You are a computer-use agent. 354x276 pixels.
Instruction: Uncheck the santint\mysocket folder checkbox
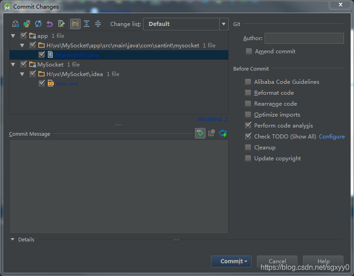pyautogui.click(x=33, y=45)
